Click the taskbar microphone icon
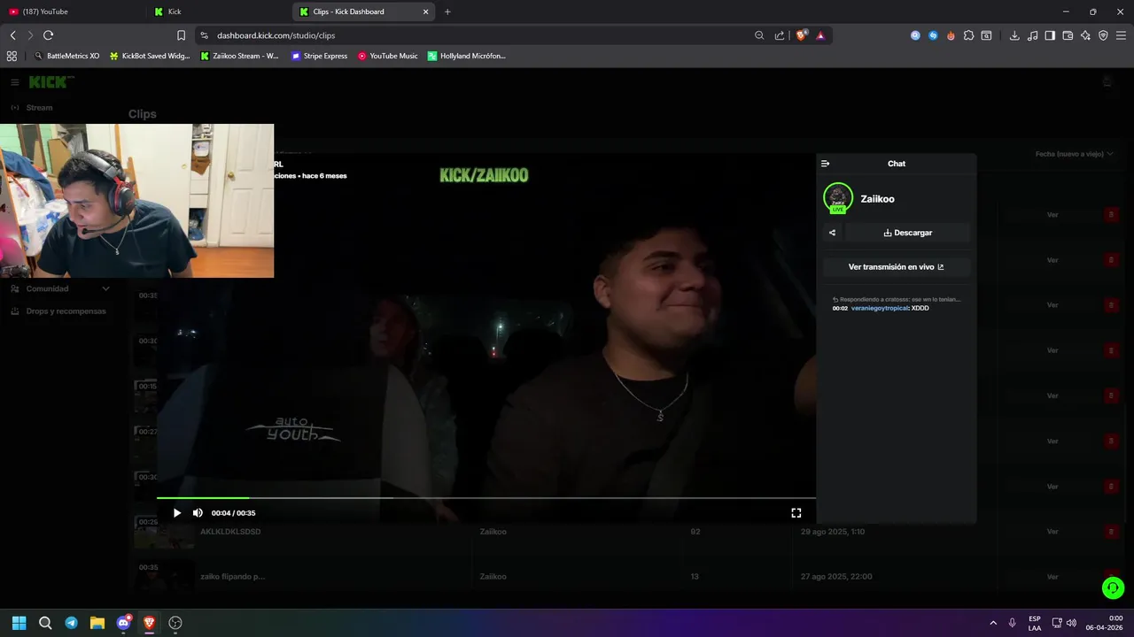The width and height of the screenshot is (1134, 637). click(x=1012, y=623)
